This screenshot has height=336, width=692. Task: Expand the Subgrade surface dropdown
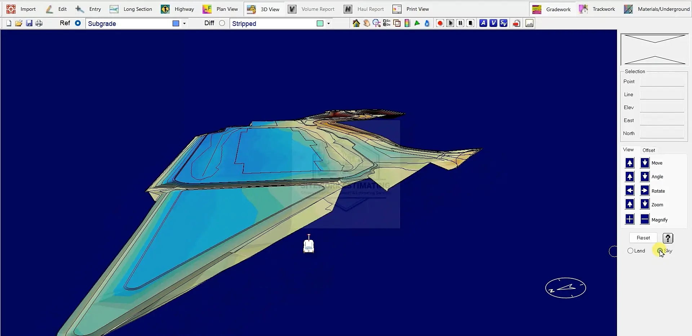(x=184, y=23)
